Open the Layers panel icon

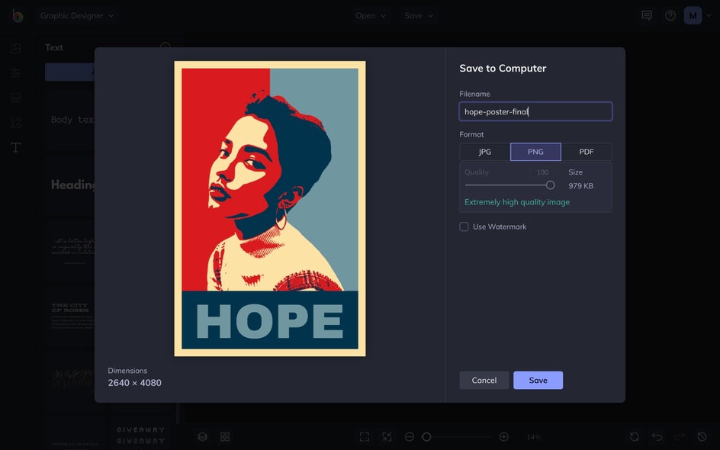(203, 437)
